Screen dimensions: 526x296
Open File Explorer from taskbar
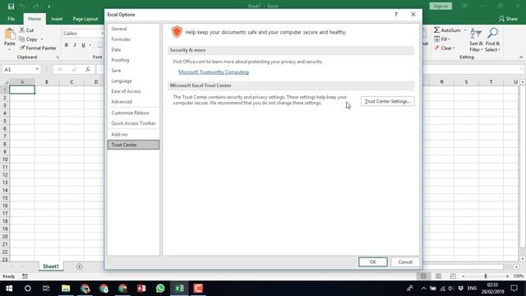pos(66,289)
